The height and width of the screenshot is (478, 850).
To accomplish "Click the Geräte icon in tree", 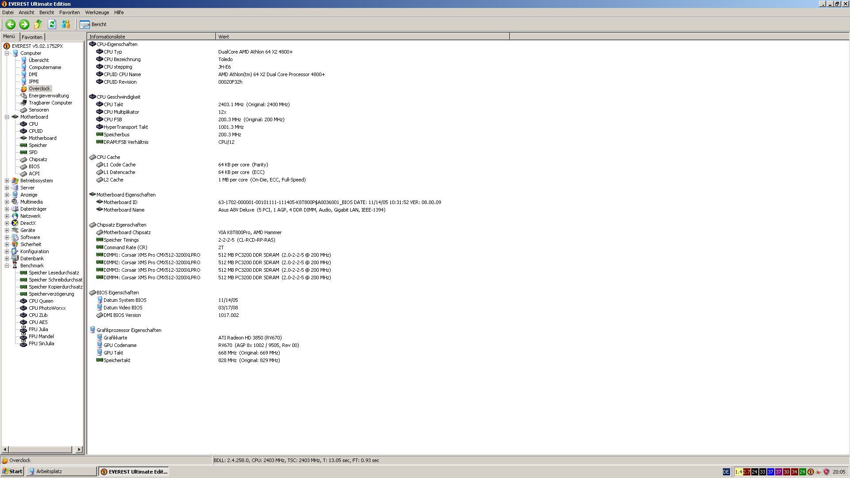I will coord(15,230).
